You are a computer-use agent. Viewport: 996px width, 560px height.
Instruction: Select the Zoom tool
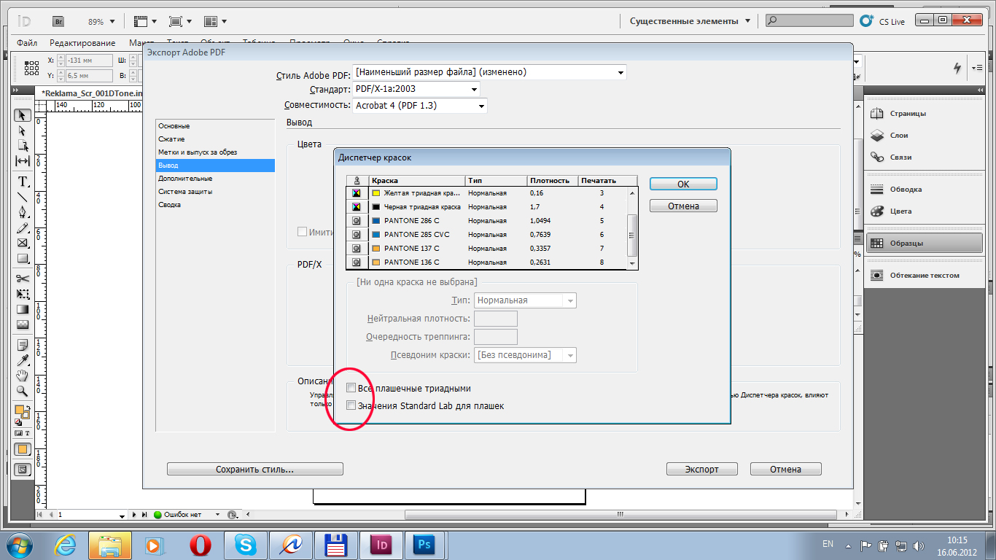click(23, 391)
